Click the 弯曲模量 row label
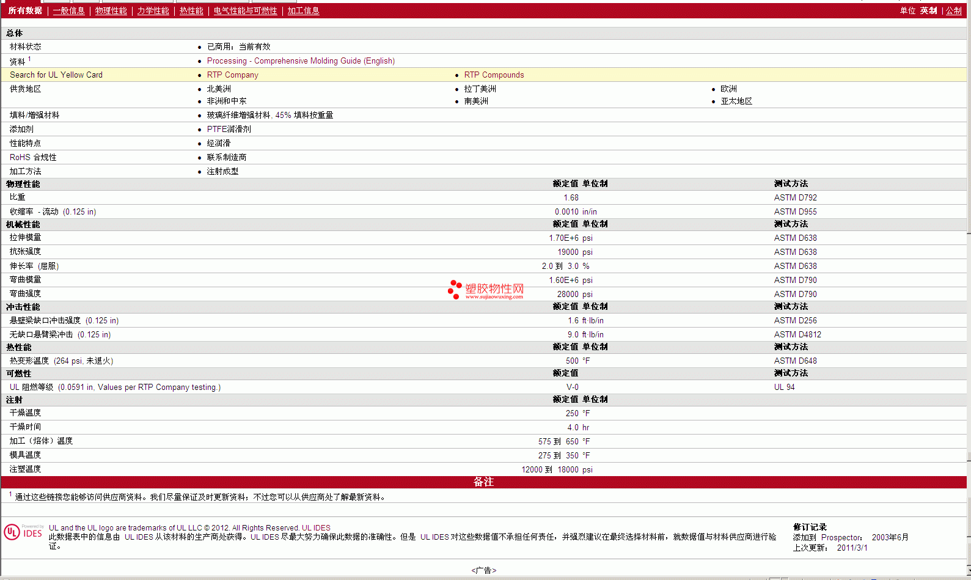 point(26,279)
